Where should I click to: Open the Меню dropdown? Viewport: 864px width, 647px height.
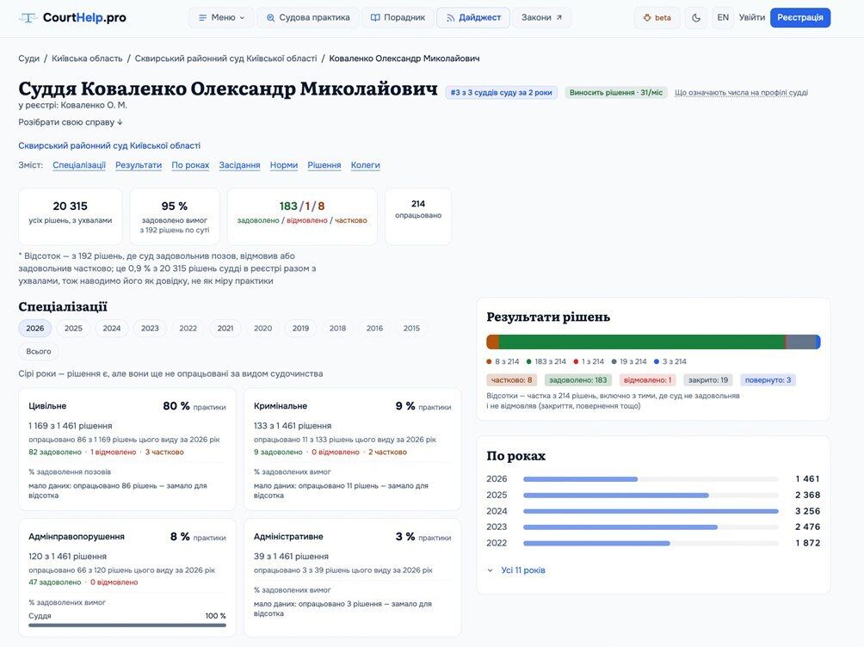tap(221, 17)
